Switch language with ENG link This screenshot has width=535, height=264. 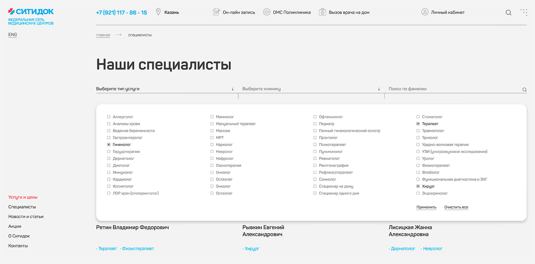coord(13,35)
